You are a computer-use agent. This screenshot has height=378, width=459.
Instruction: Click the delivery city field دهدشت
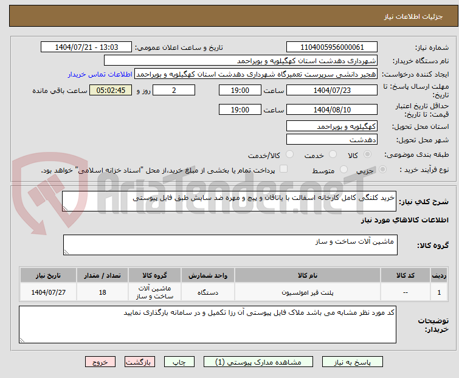(332, 140)
